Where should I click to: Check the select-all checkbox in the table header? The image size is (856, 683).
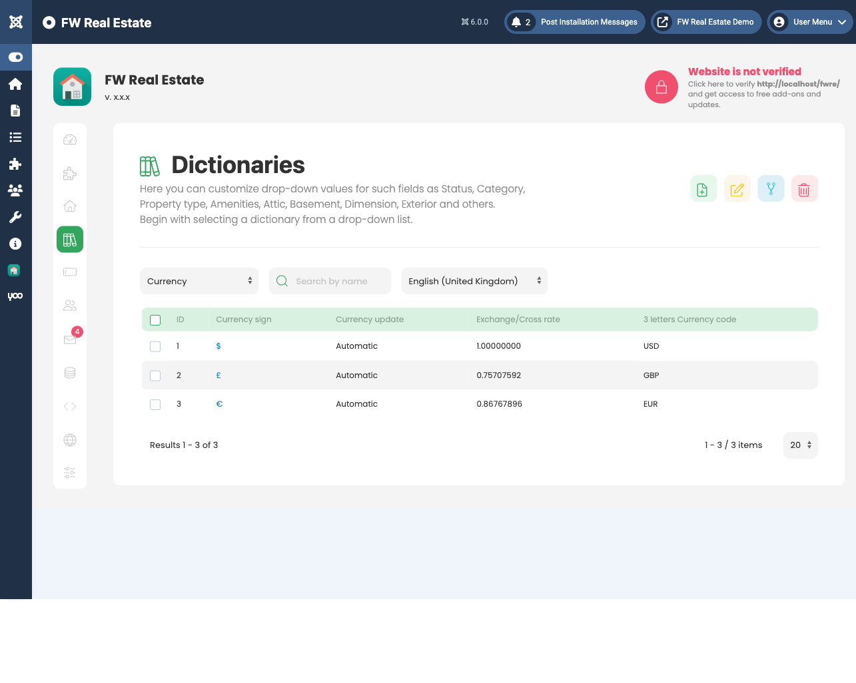click(x=155, y=320)
